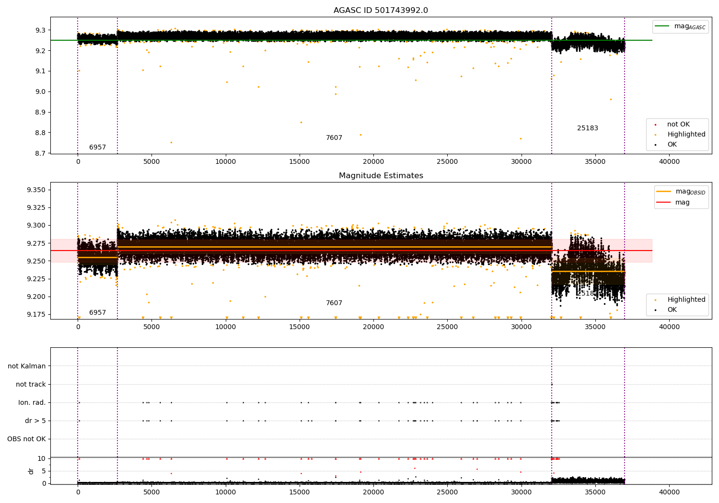Image resolution: width=719 pixels, height=503 pixels.
Task: Click the orange mag OBSID legend line
Action: pyautogui.click(x=663, y=192)
